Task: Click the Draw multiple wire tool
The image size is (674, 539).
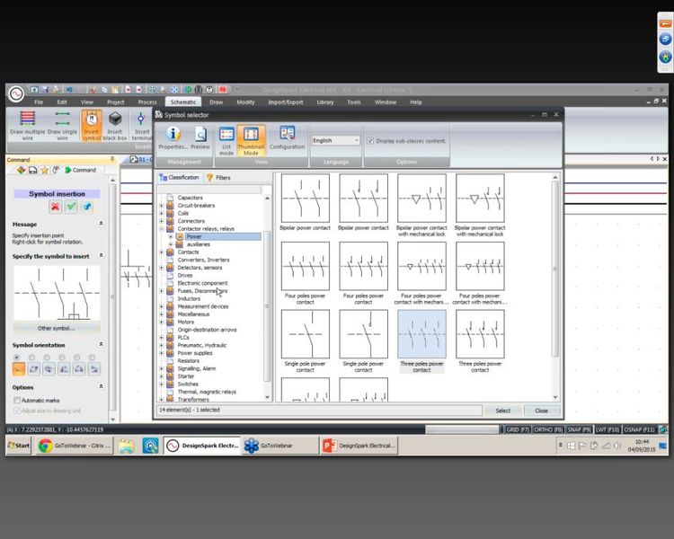Action: point(28,125)
